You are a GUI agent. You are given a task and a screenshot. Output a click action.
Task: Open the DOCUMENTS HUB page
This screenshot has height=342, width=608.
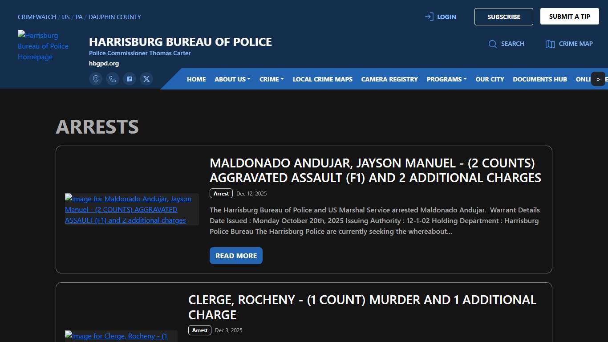pos(540,79)
